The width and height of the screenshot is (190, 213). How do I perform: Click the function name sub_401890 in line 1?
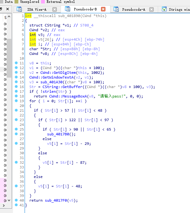point(69,16)
